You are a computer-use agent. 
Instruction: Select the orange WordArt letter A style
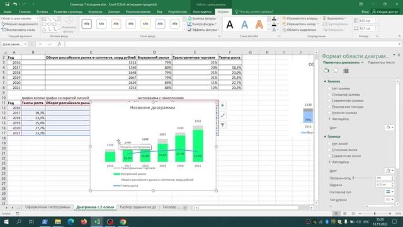pyautogui.click(x=259, y=25)
